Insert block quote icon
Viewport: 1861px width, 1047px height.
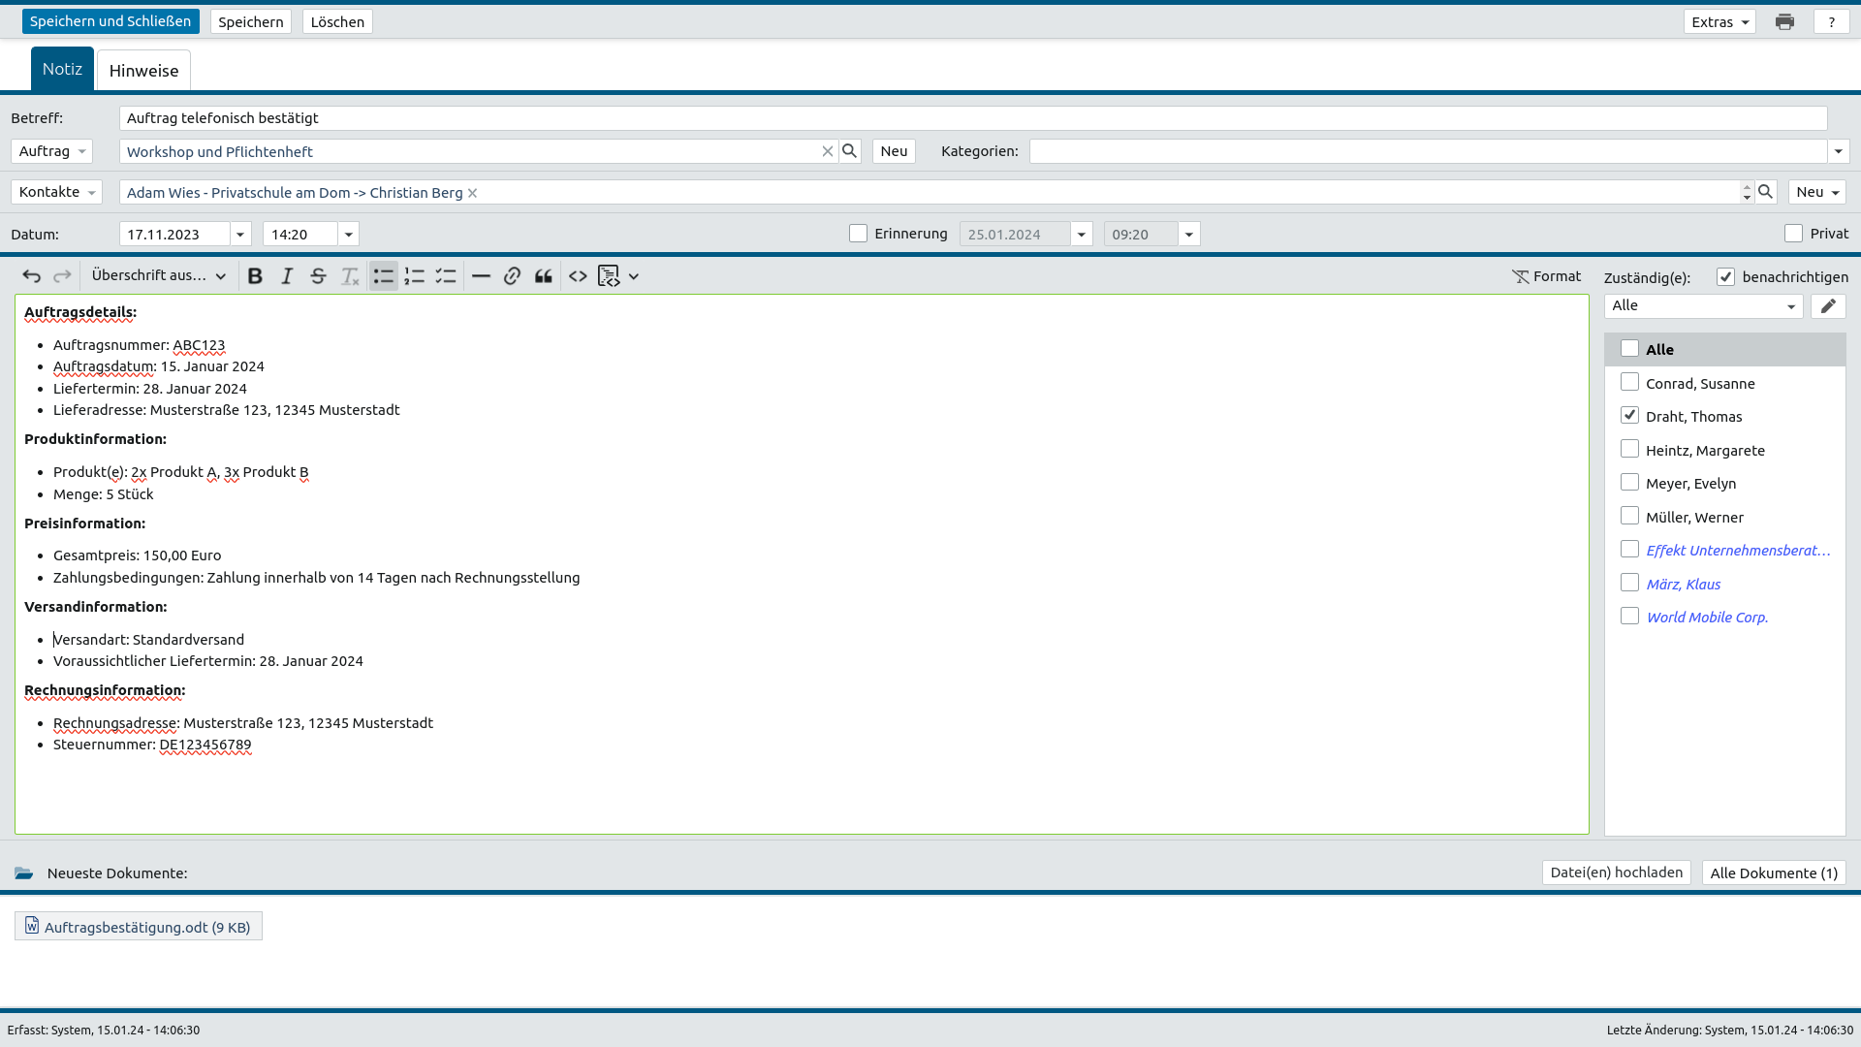544,276
